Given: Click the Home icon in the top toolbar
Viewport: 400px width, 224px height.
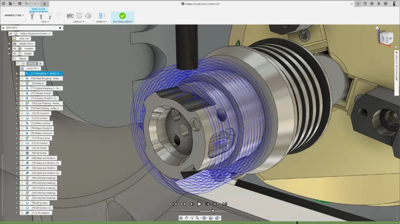Looking at the screenshot, I should [45, 4].
